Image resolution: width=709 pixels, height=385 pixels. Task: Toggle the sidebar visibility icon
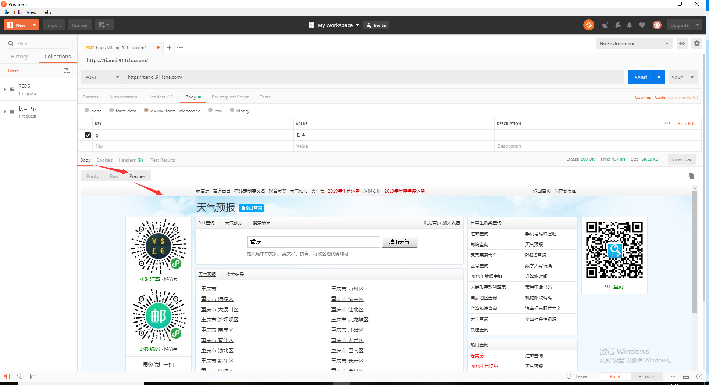7,377
